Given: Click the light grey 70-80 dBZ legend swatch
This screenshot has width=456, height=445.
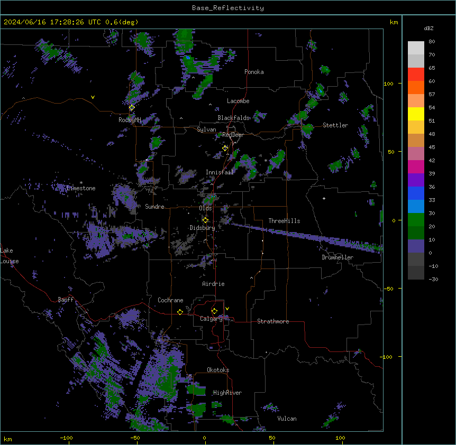Looking at the screenshot, I should coord(416,48).
